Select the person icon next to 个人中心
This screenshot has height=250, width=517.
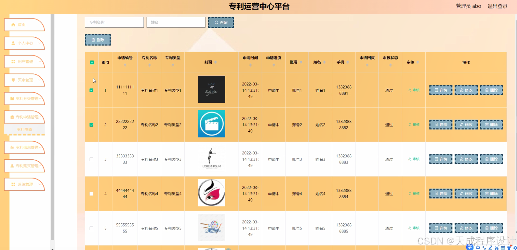point(13,43)
